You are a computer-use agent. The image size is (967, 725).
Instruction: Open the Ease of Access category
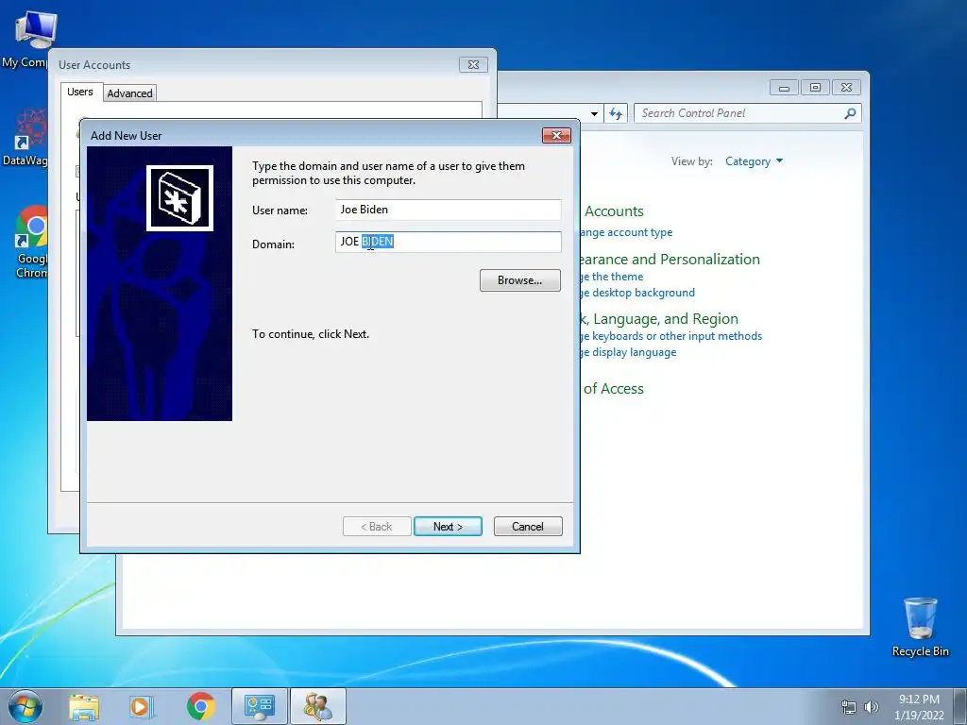click(612, 389)
